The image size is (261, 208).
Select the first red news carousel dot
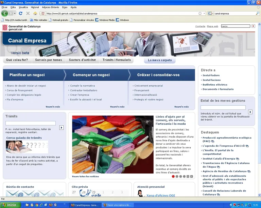pyautogui.click(x=173, y=176)
